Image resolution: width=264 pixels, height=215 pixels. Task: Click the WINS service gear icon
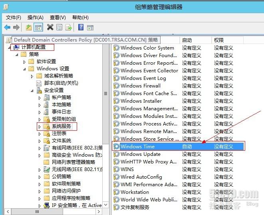click(x=116, y=169)
